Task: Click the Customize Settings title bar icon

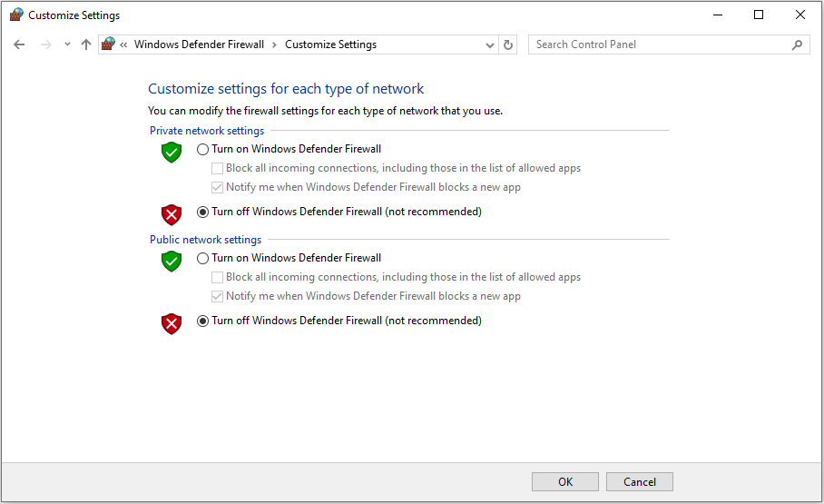Action: (16, 15)
